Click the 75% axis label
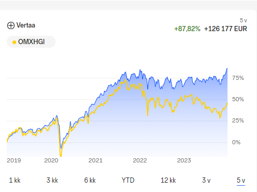This screenshot has height=192, width=257. 238,78
